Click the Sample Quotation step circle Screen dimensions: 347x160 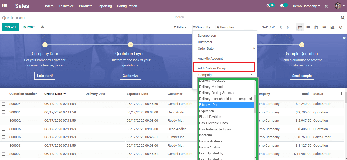pyautogui.click(x=302, y=45)
